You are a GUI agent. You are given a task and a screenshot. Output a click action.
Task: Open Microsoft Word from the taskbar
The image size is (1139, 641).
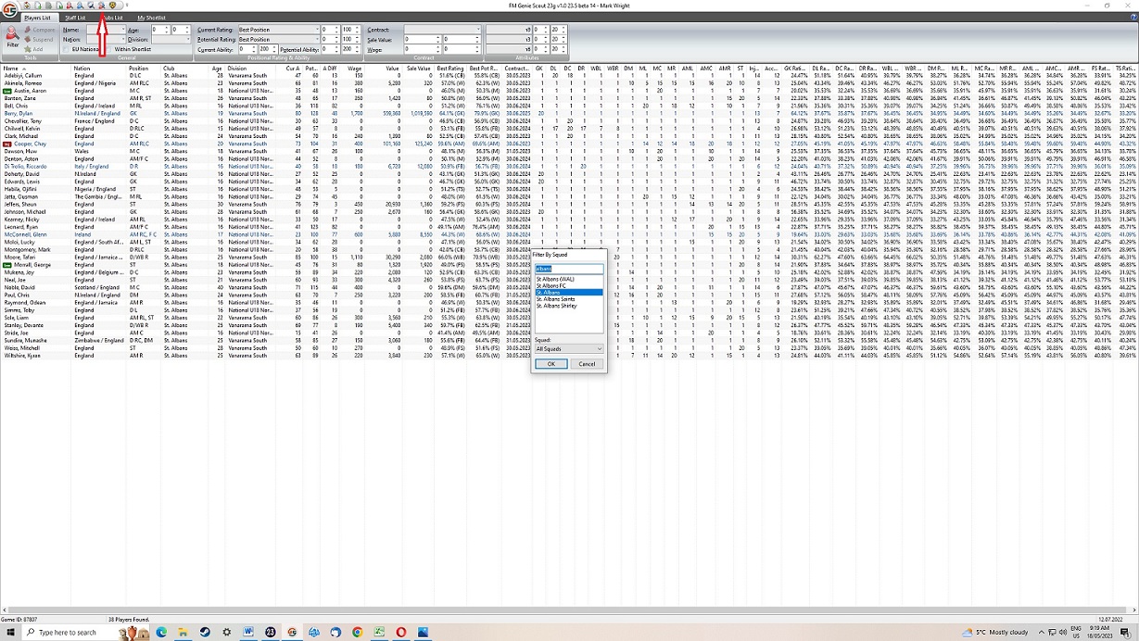click(x=249, y=632)
